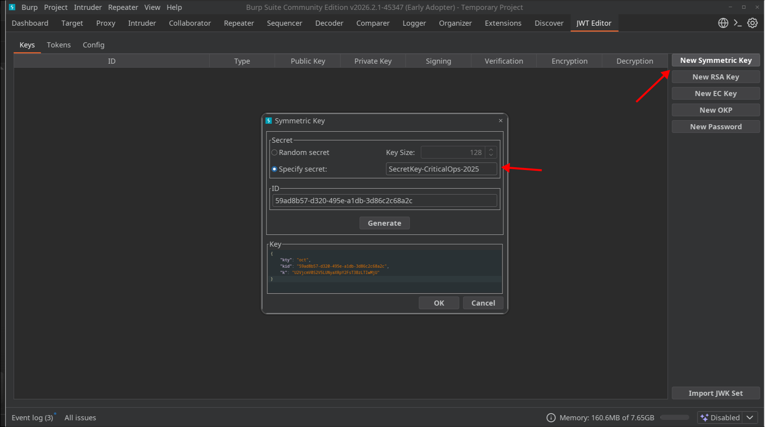Expand the AI Disabled dropdown chevron
Viewport: 765px width, 427px height.
click(x=750, y=418)
